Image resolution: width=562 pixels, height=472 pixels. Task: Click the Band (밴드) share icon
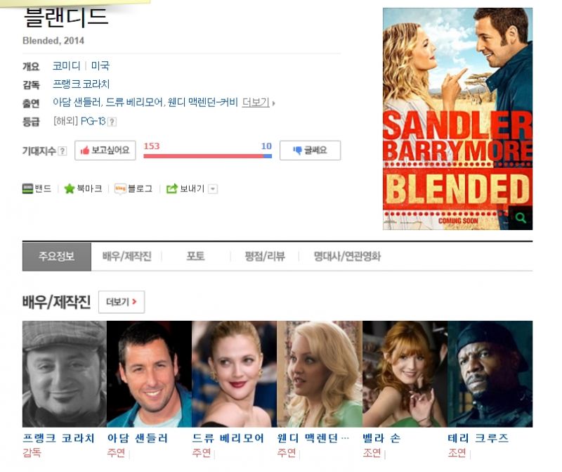28,189
